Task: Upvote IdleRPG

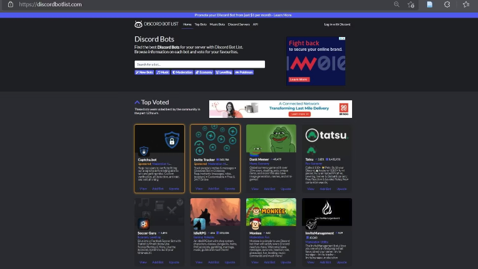Action: 230,262
